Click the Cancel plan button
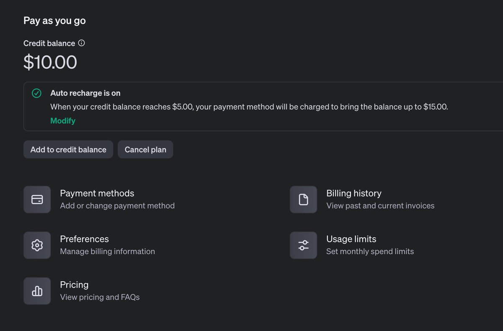The width and height of the screenshot is (503, 331). tap(145, 150)
